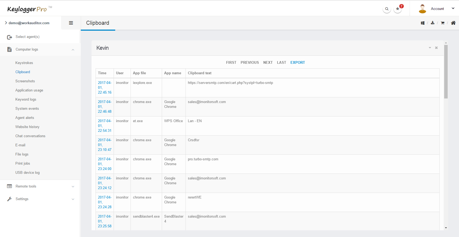The width and height of the screenshot is (459, 237).
Task: Click the download icon in header
Action: point(433,23)
